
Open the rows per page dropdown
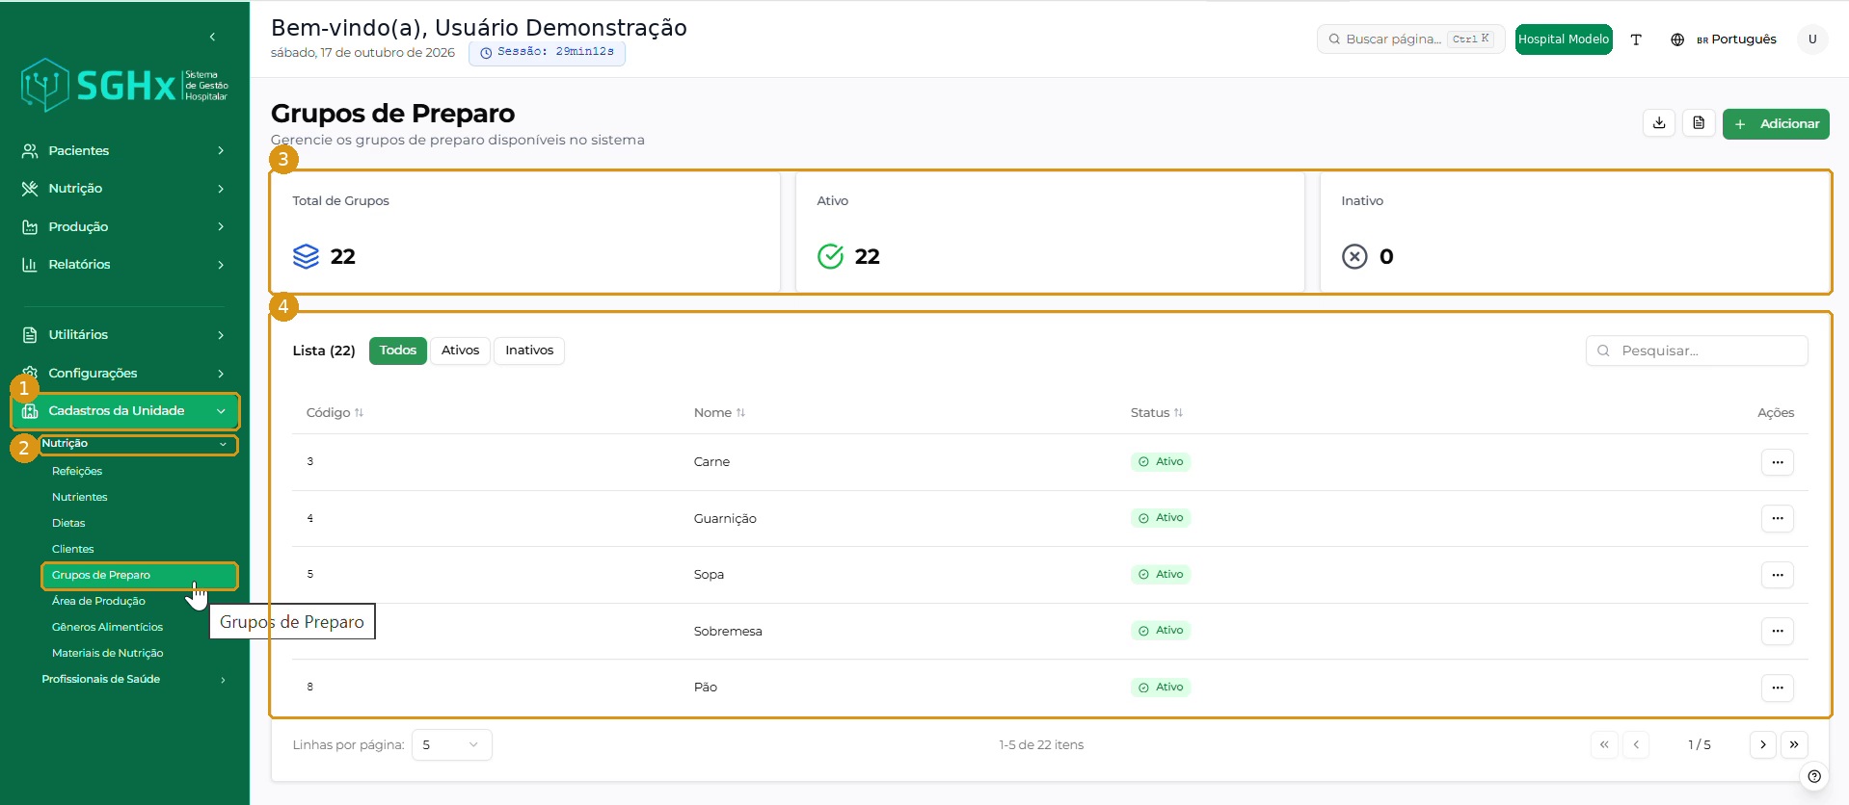[451, 744]
